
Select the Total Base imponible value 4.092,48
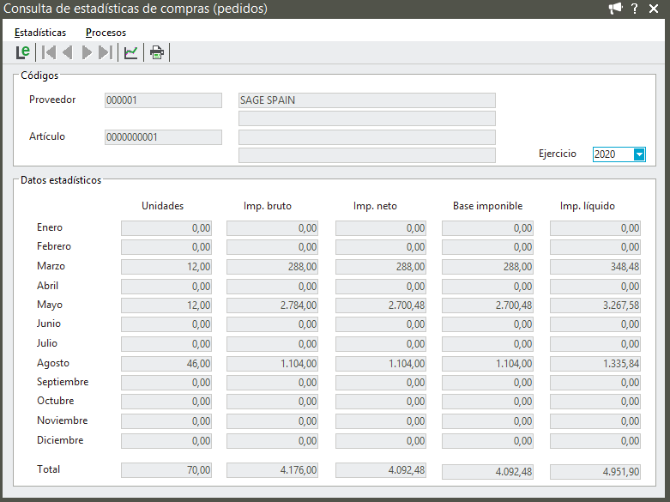point(487,472)
